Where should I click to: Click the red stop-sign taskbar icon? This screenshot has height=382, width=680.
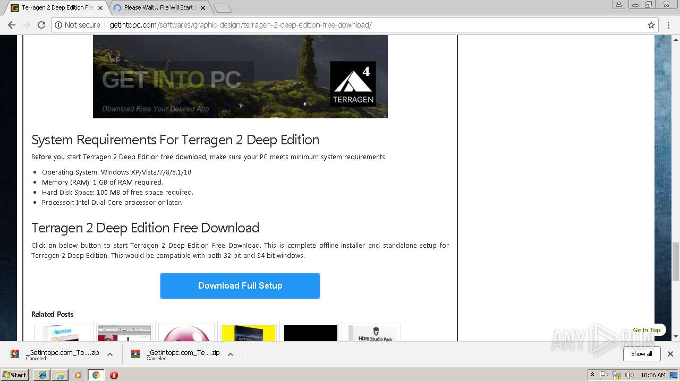coord(114,375)
